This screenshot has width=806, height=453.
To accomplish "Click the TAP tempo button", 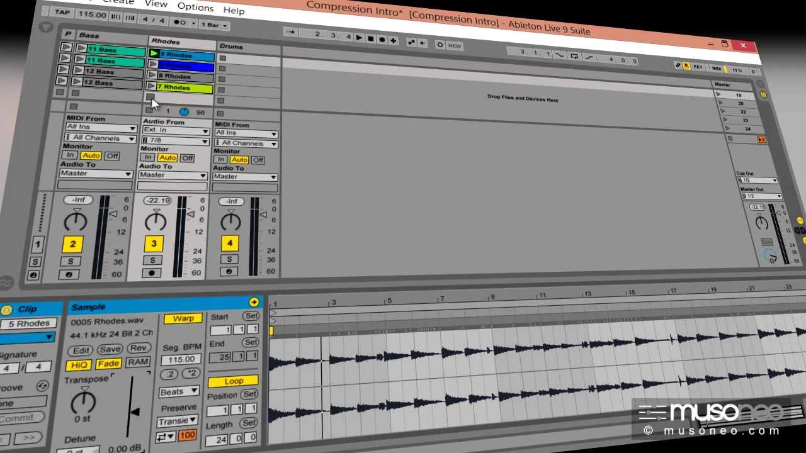I will pyautogui.click(x=62, y=12).
